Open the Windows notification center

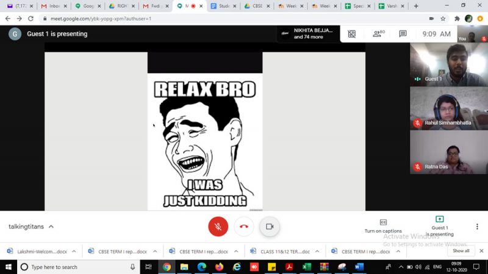pos(476,267)
